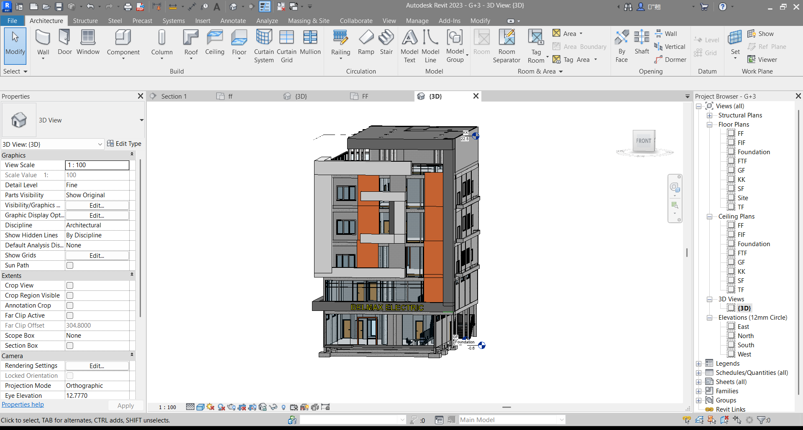The width and height of the screenshot is (803, 430).
Task: Click Edit for Graphic Display Options
Action: (97, 215)
